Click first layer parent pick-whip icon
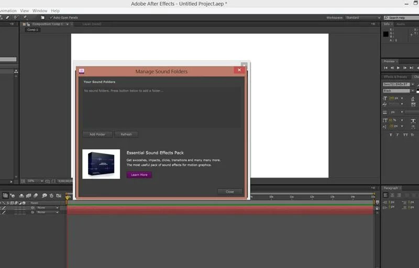The height and width of the screenshot is (268, 419). tap(32, 208)
